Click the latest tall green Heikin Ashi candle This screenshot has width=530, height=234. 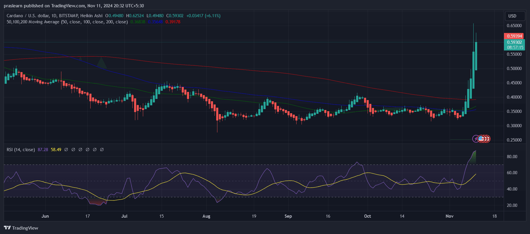pyautogui.click(x=476, y=56)
